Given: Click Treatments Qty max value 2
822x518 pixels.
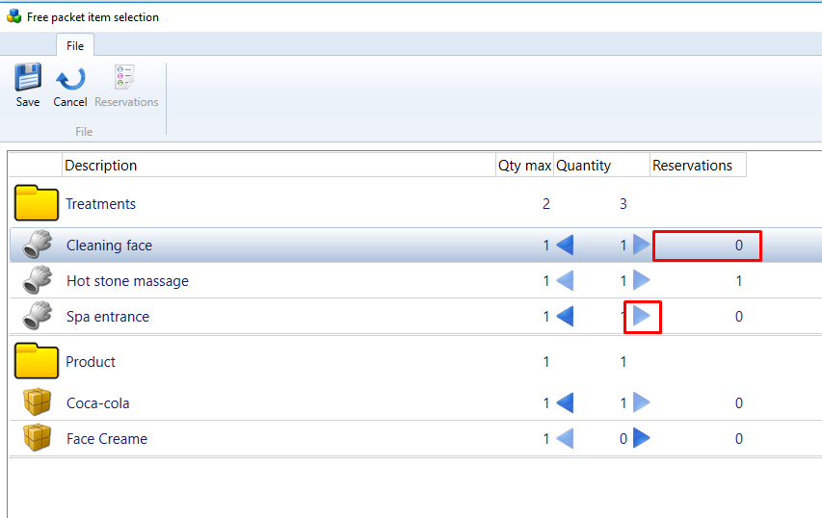Looking at the screenshot, I should 545,204.
